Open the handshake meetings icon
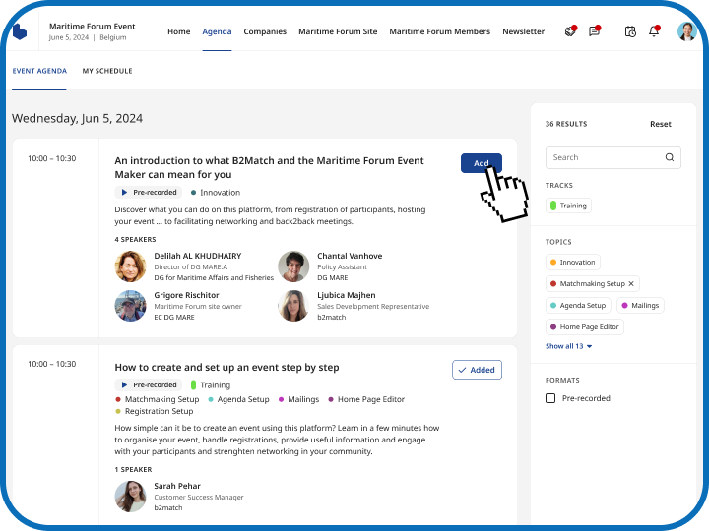 tap(570, 31)
